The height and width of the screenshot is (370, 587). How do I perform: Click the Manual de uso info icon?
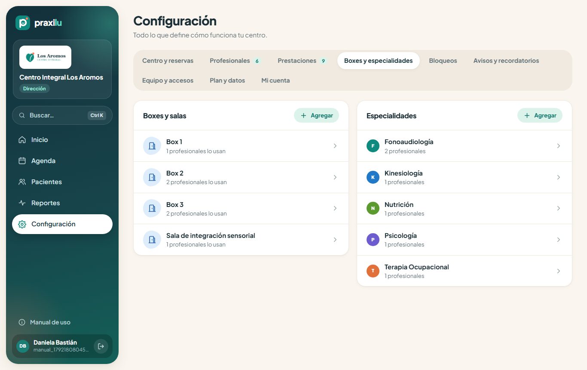tap(22, 322)
